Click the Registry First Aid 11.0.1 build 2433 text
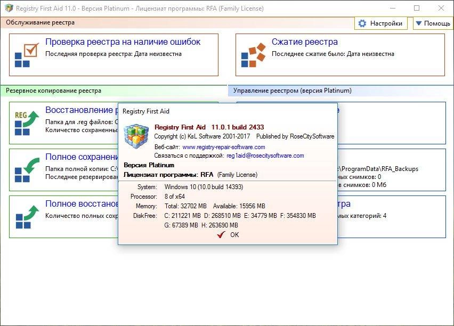Image resolution: width=454 pixels, height=326 pixels. pyautogui.click(x=209, y=127)
